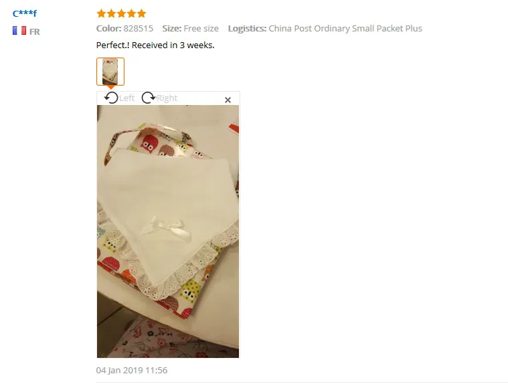
Task: Click the 04 Jan 2019 review date
Action: click(132, 370)
